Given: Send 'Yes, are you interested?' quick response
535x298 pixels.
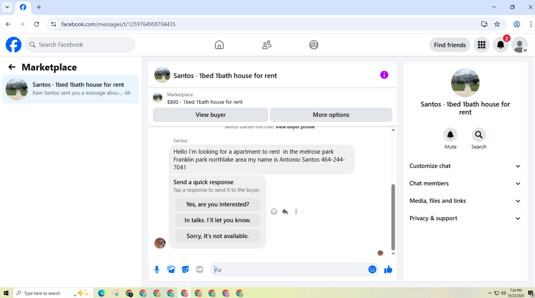Looking at the screenshot, I should point(217,204).
